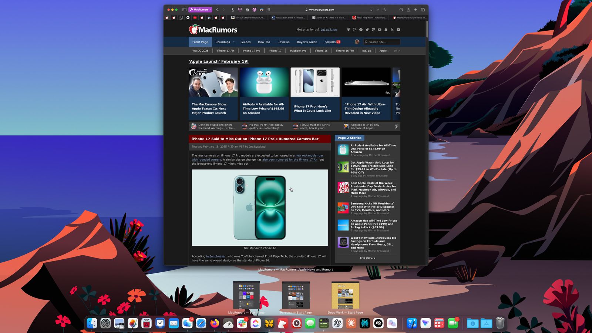Expand the 'All' topics list in the sub-navigation
The image size is (592, 333).
click(397, 51)
